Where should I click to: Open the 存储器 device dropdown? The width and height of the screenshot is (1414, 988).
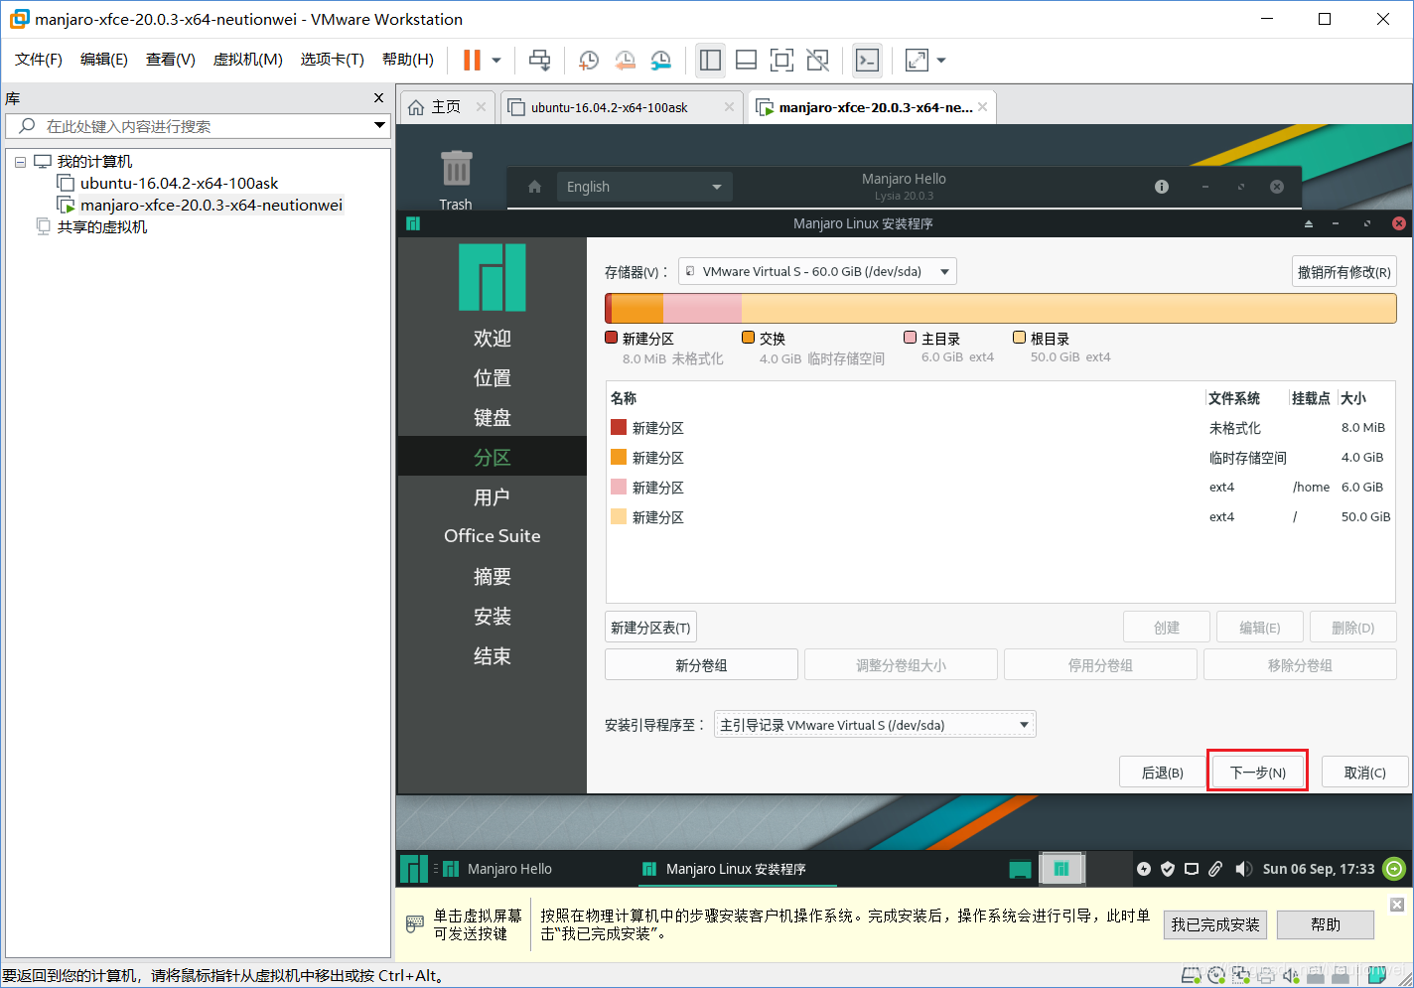[x=817, y=271]
